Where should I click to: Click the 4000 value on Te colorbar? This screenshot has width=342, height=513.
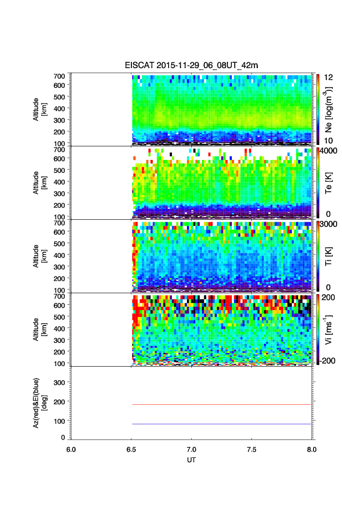tap(328, 151)
